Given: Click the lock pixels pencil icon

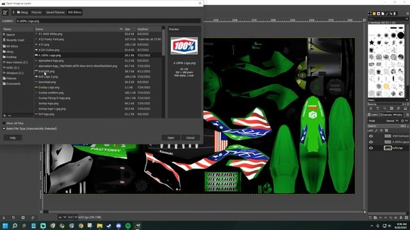Looking at the screenshot, I should click(376, 130).
